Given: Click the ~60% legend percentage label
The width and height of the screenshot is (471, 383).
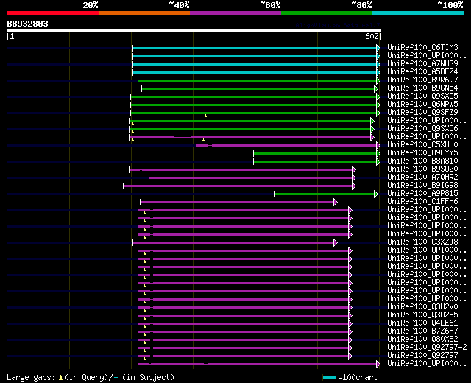Looking at the screenshot, I should pos(270,5).
